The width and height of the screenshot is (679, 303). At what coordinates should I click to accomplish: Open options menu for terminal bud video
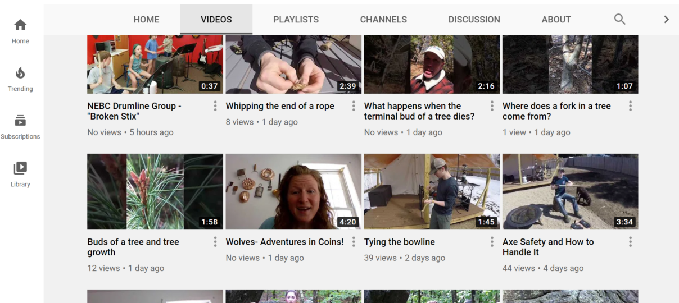click(492, 106)
